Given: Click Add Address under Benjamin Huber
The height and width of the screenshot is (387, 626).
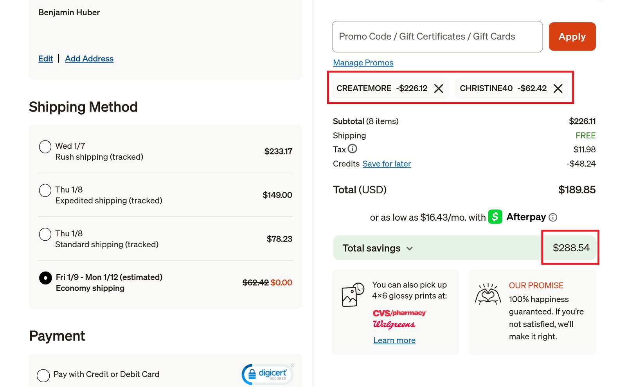Looking at the screenshot, I should pyautogui.click(x=89, y=58).
